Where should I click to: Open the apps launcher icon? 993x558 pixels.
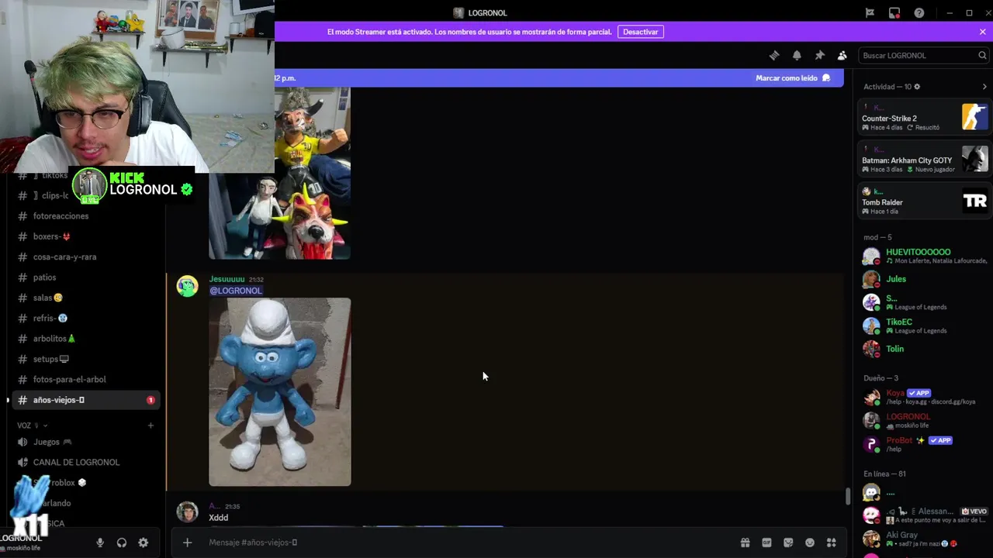(832, 542)
